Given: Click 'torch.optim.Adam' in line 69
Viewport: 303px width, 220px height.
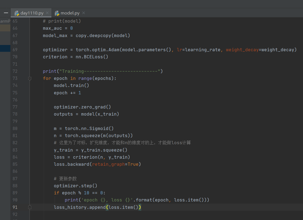Looking at the screenshot, I should [98, 50].
